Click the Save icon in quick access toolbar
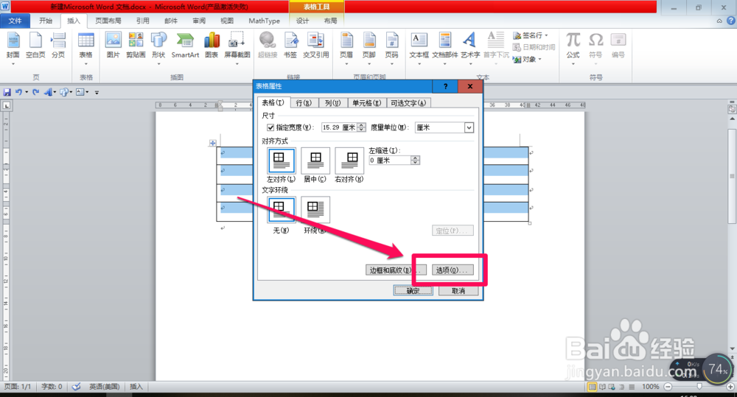 (x=7, y=92)
